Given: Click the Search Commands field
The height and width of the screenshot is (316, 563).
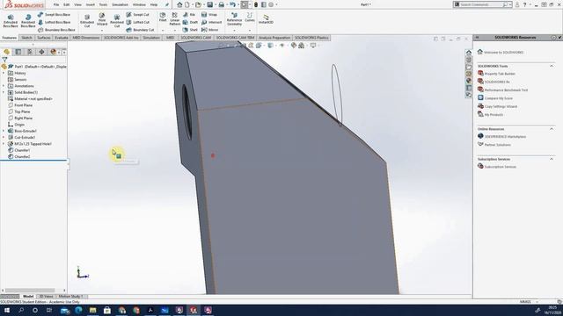Looking at the screenshot, I should coord(481,4).
